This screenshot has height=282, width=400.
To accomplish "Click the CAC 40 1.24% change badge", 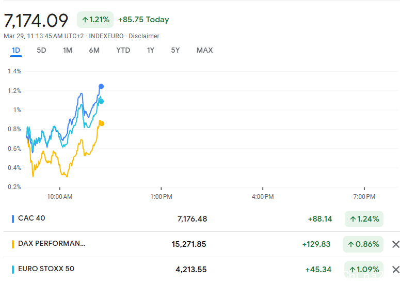I will 364,219.
